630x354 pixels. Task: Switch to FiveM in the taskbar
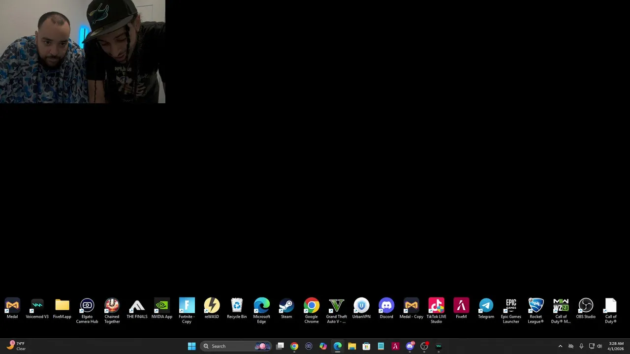point(395,346)
